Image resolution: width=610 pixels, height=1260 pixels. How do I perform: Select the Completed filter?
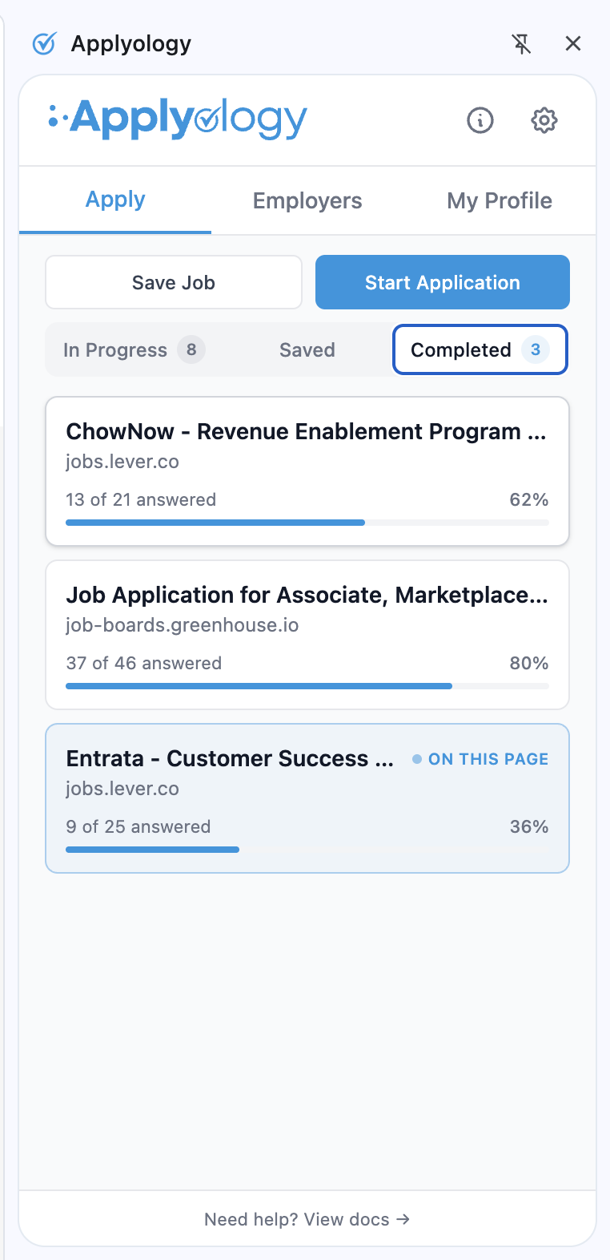coord(480,349)
